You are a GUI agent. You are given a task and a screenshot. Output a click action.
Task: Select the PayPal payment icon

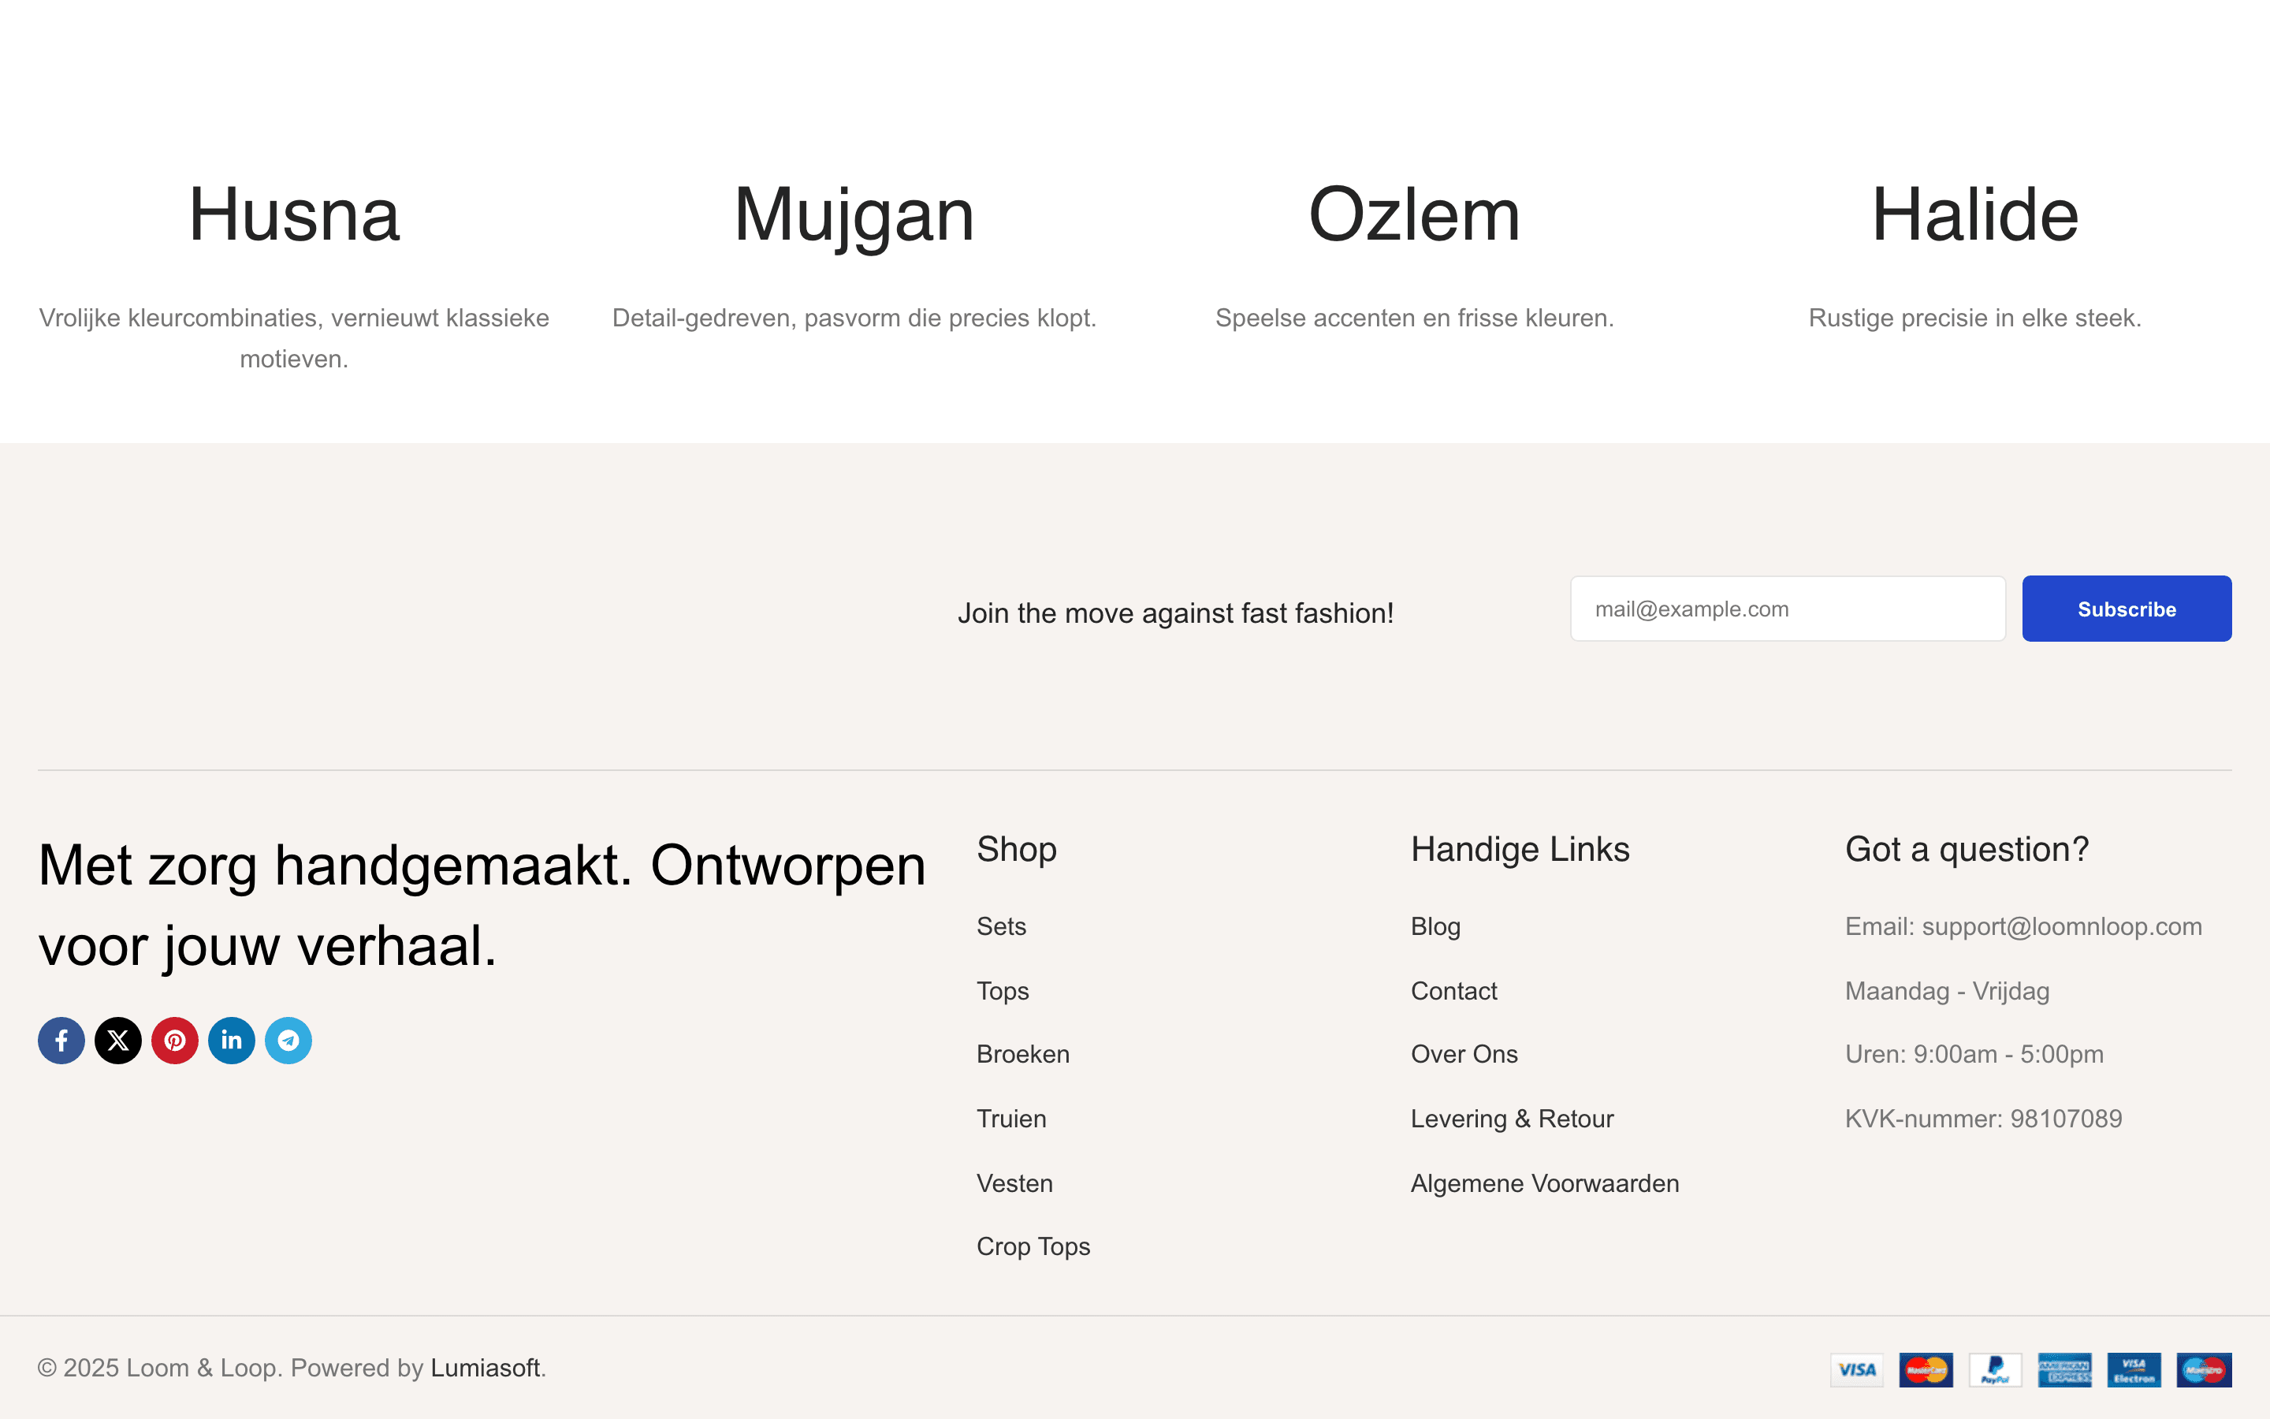click(x=1996, y=1369)
